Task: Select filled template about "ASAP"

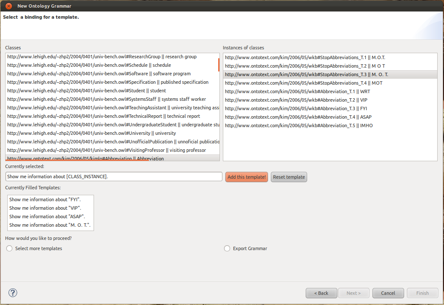Action: point(47,217)
